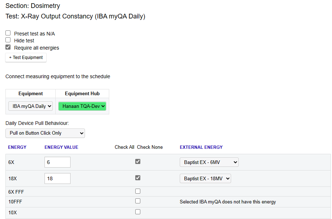This screenshot has width=332, height=219.
Task: Open the green Hanaan TQA-Dev hub dropdown
Action: pyautogui.click(x=82, y=106)
